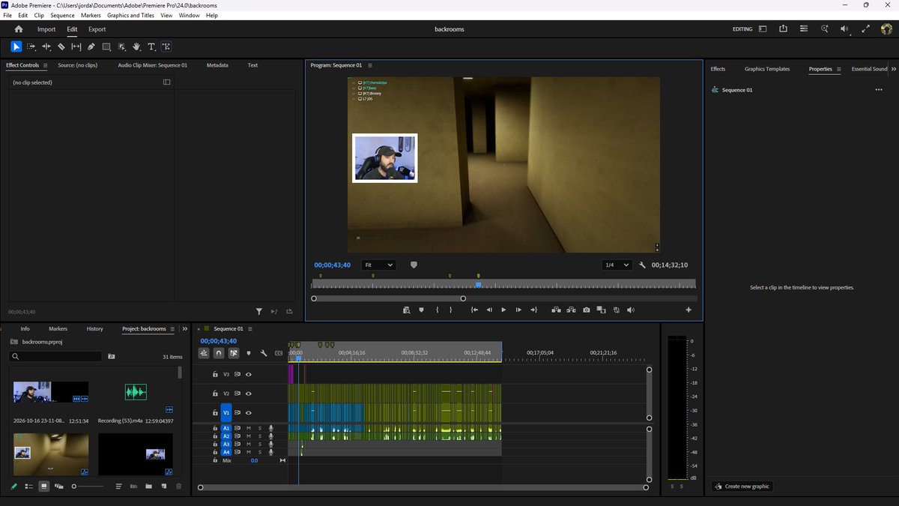Add a marker in the Program Monitor
The height and width of the screenshot is (506, 899).
tap(421, 310)
